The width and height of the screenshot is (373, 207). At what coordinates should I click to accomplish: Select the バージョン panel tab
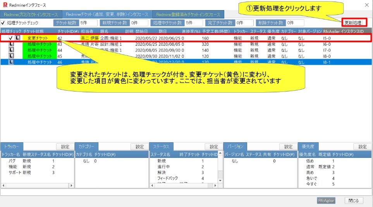235,147
